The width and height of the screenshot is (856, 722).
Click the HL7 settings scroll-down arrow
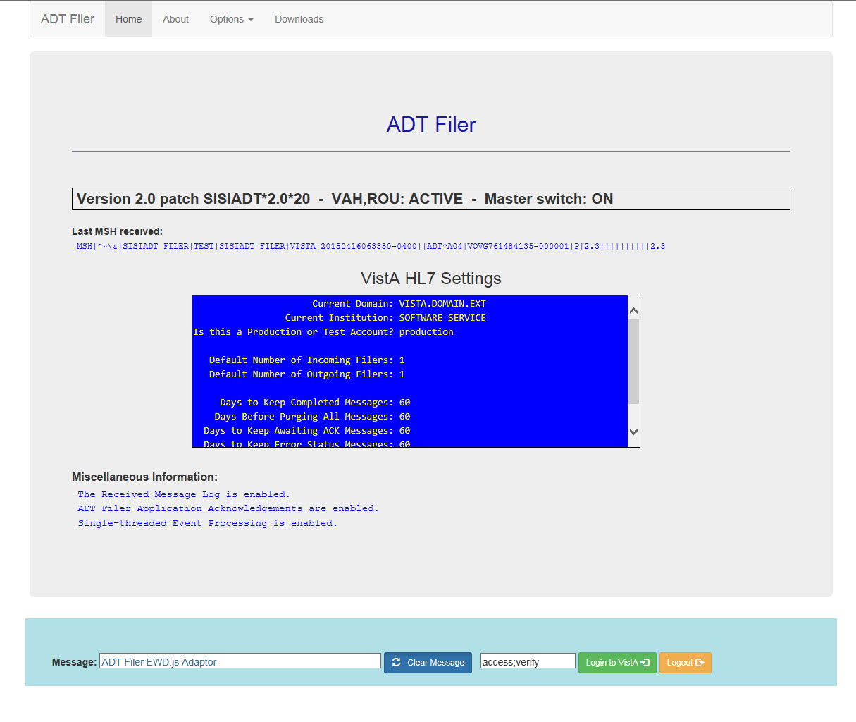coord(633,432)
